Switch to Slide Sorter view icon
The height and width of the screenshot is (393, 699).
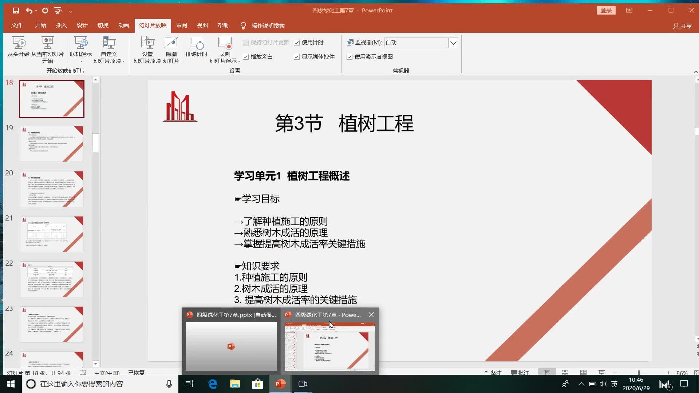pyautogui.click(x=565, y=373)
